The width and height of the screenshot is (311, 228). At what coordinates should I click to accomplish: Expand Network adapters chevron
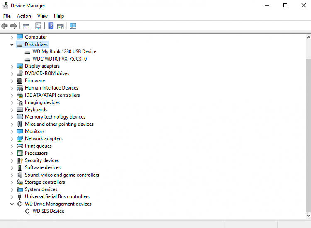point(12,139)
